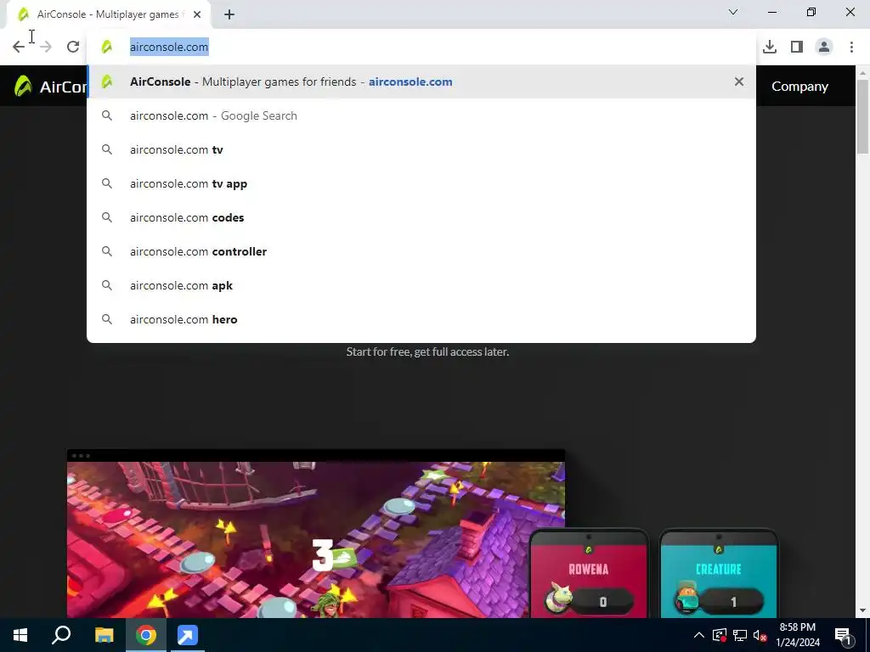Close the AirConsole tab

pos(197,14)
